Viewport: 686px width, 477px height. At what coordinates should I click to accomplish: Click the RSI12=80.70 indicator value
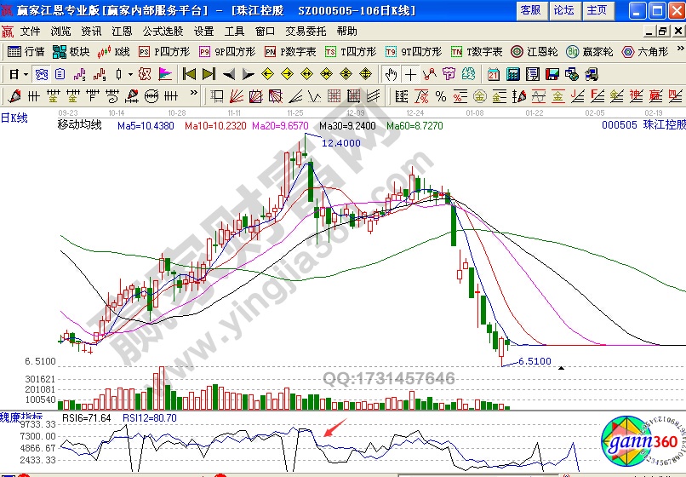[150, 418]
